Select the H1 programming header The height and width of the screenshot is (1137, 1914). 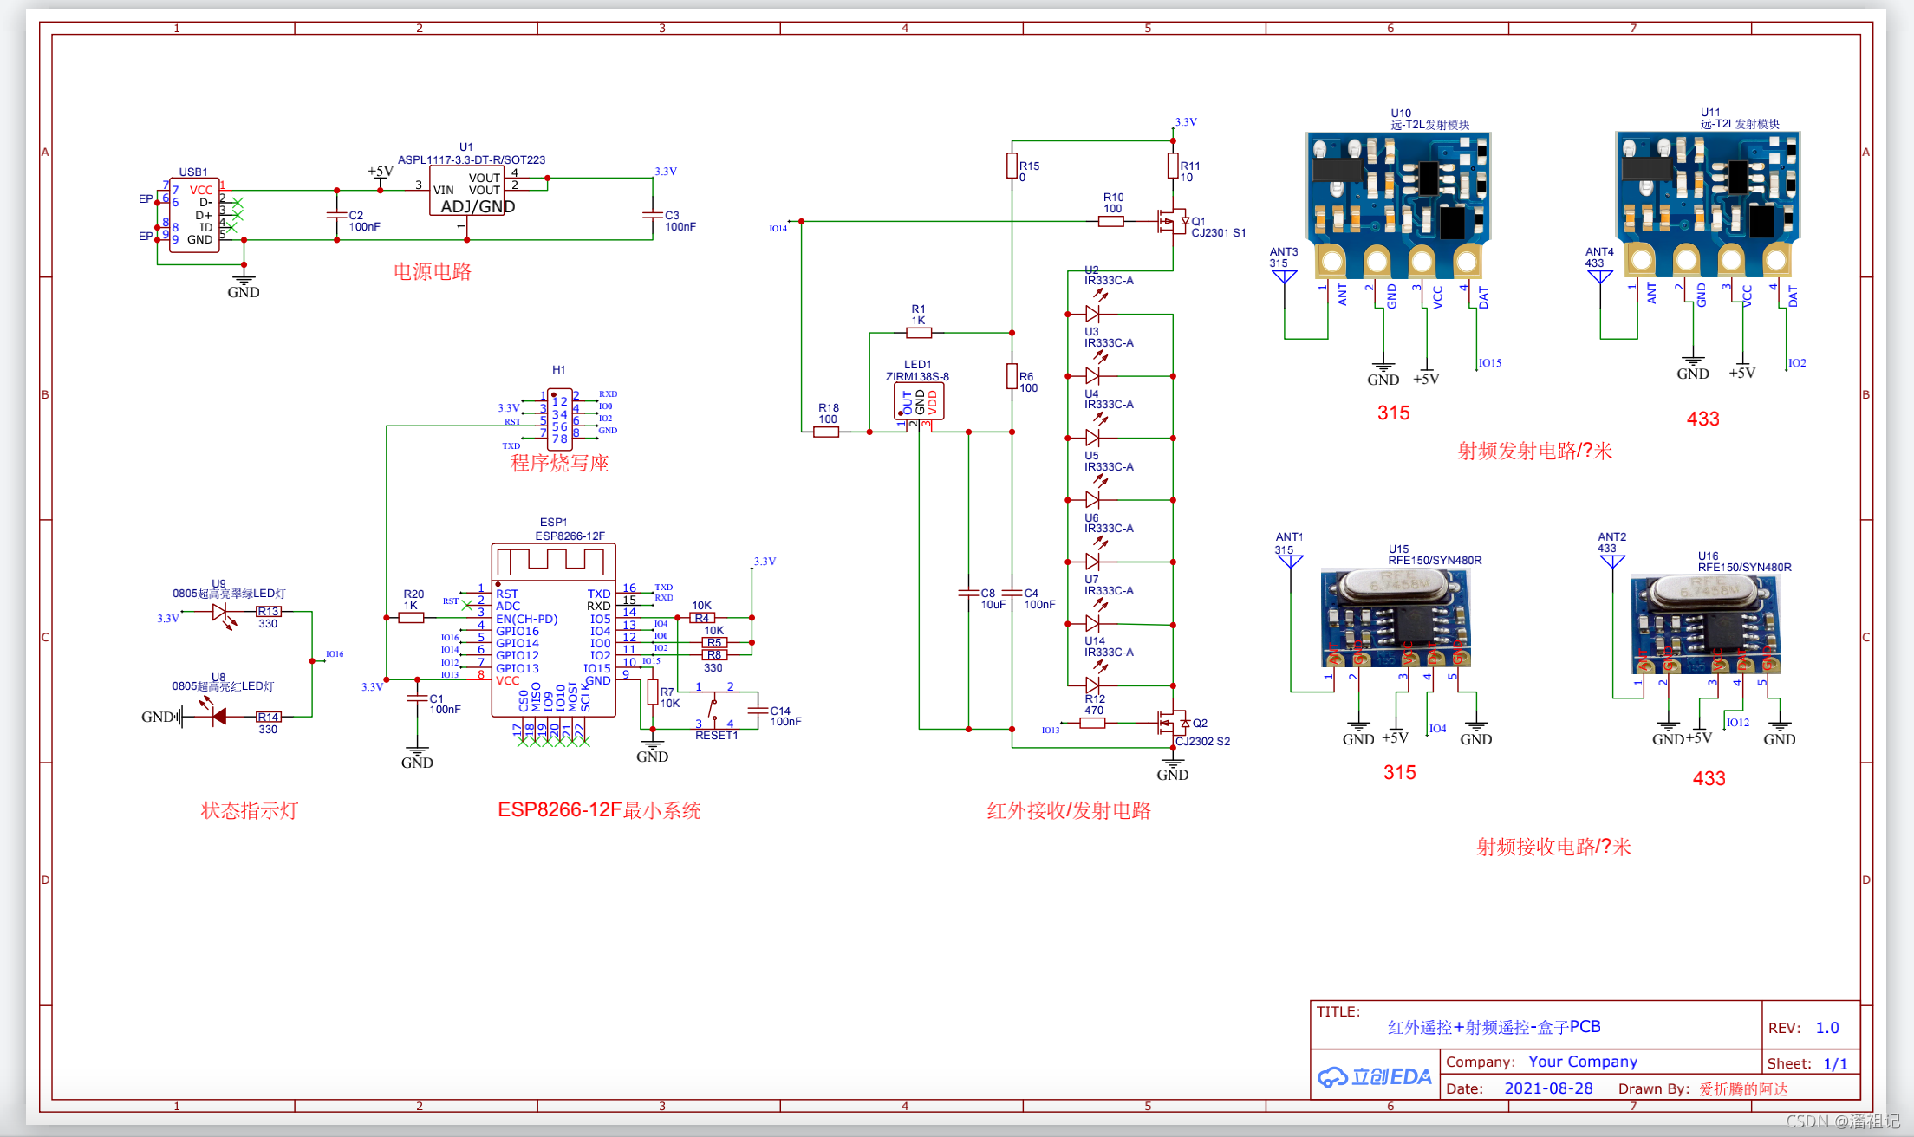(x=560, y=419)
